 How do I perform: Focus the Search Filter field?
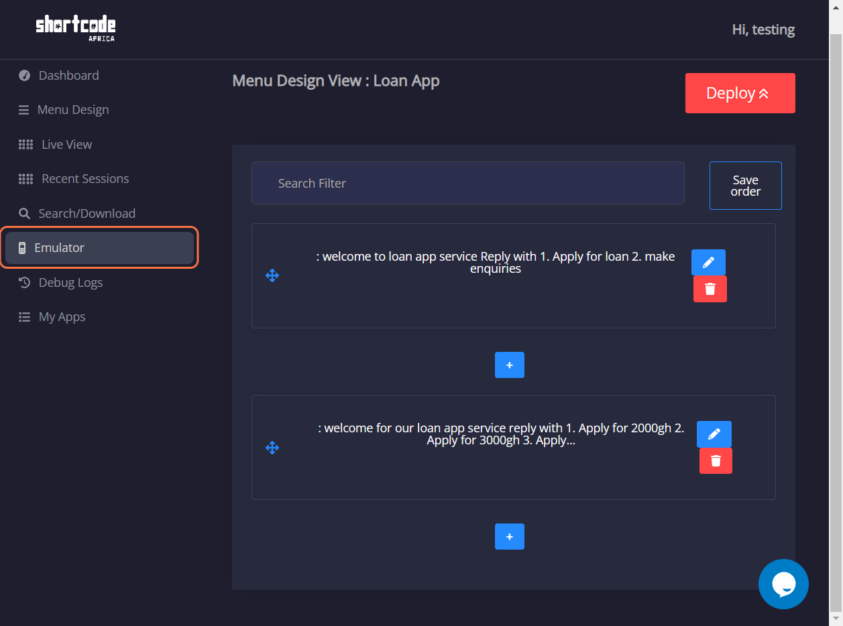(x=468, y=183)
